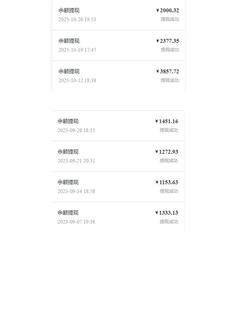Open the record dated 2023-10-12 18:38

click(x=119, y=76)
